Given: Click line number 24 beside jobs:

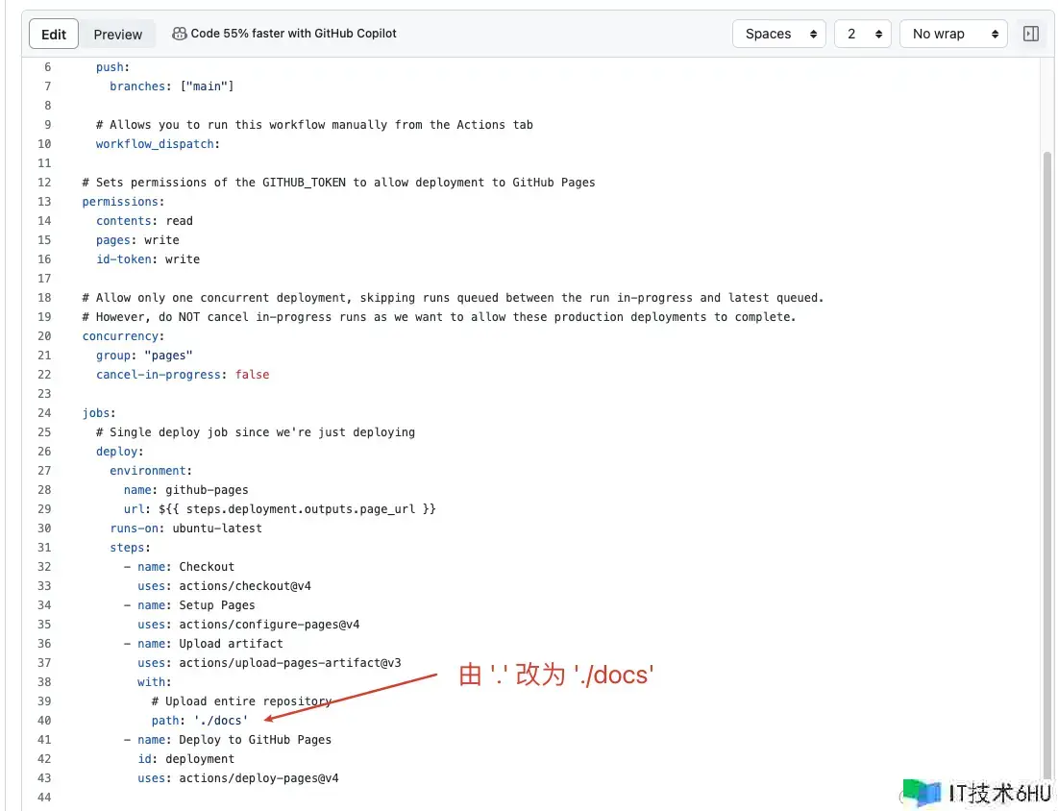Looking at the screenshot, I should [44, 413].
